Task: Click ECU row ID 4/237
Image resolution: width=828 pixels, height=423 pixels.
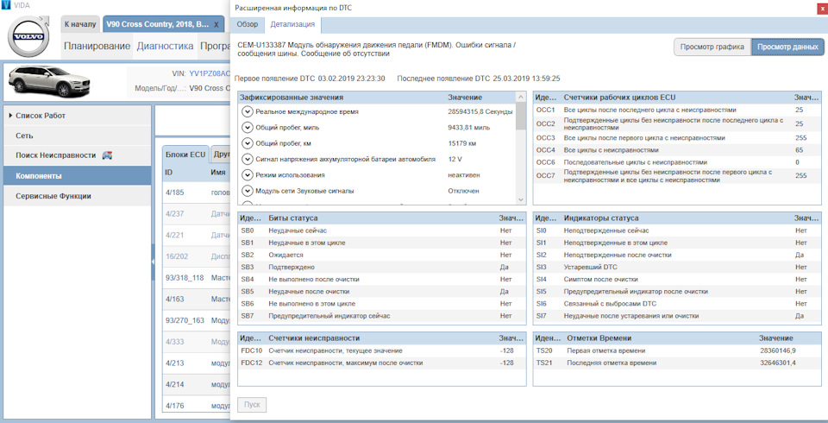Action: point(174,213)
